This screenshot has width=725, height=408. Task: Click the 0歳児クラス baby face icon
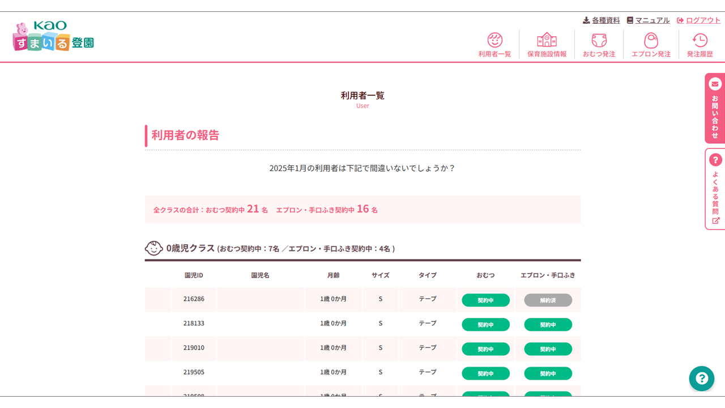(153, 248)
